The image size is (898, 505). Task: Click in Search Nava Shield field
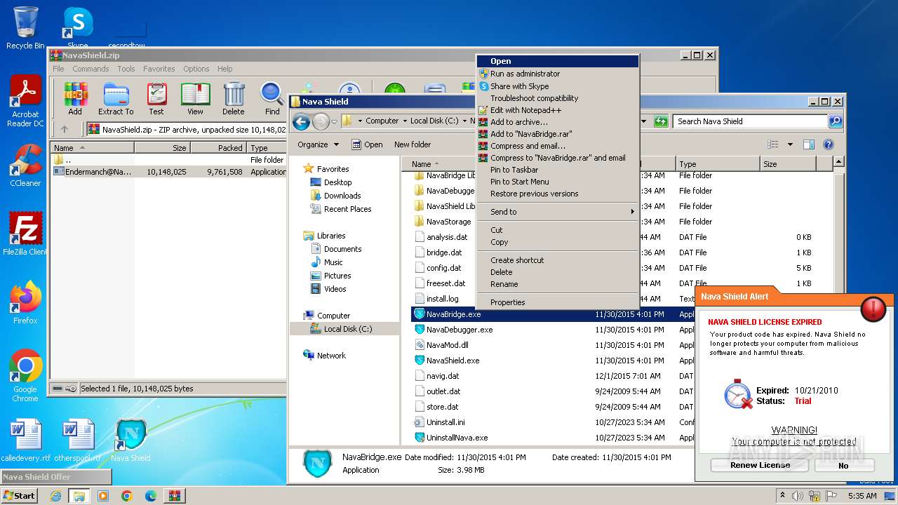[750, 121]
